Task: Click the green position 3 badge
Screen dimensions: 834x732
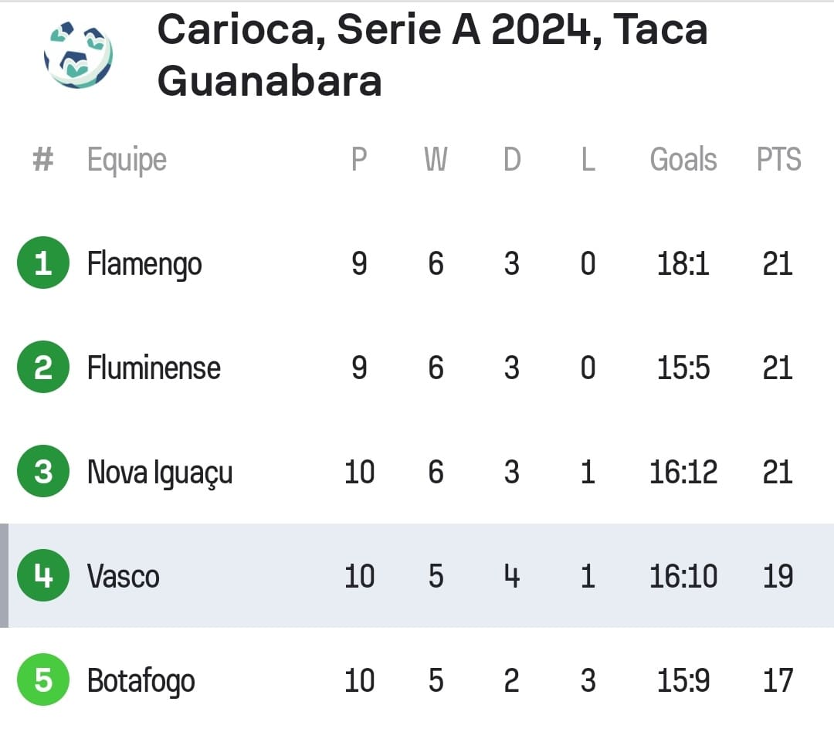Action: point(43,471)
